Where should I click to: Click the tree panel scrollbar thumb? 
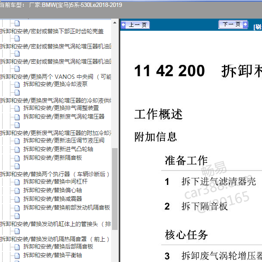(x=115, y=189)
